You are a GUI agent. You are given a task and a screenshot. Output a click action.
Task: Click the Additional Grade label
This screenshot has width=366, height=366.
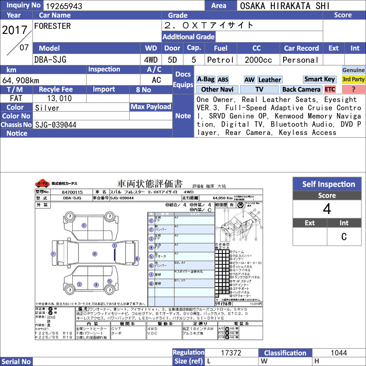188,37
